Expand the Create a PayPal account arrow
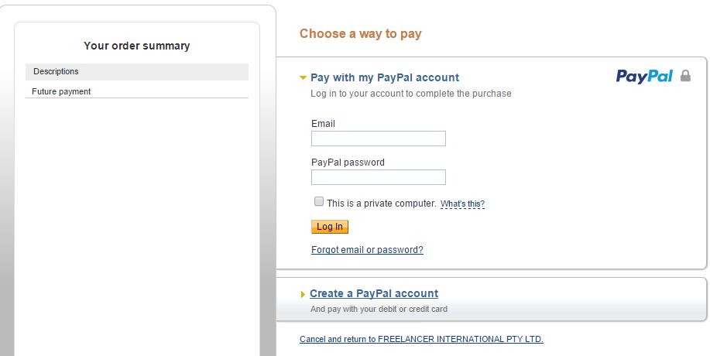Screen dimensions: 710x356 pos(304,294)
